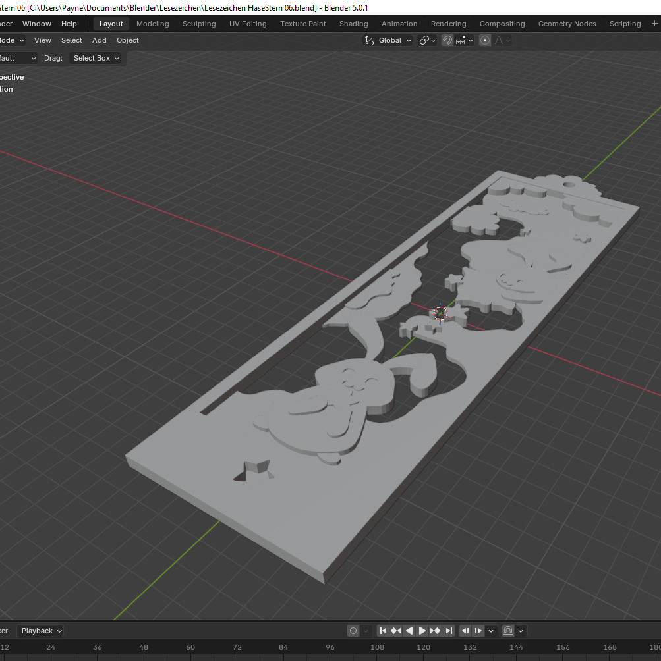The height and width of the screenshot is (661, 661).
Task: Jump to next keyframe
Action: coord(436,631)
